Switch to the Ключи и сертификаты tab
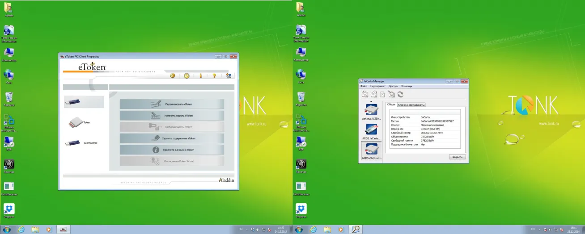585x234 pixels. tap(411, 104)
